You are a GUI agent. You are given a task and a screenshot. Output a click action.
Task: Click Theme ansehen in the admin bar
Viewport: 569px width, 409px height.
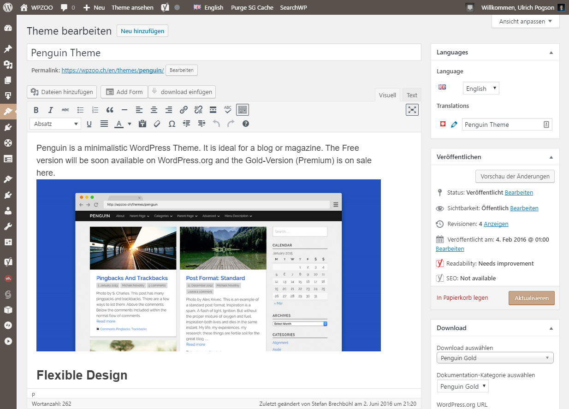133,7
